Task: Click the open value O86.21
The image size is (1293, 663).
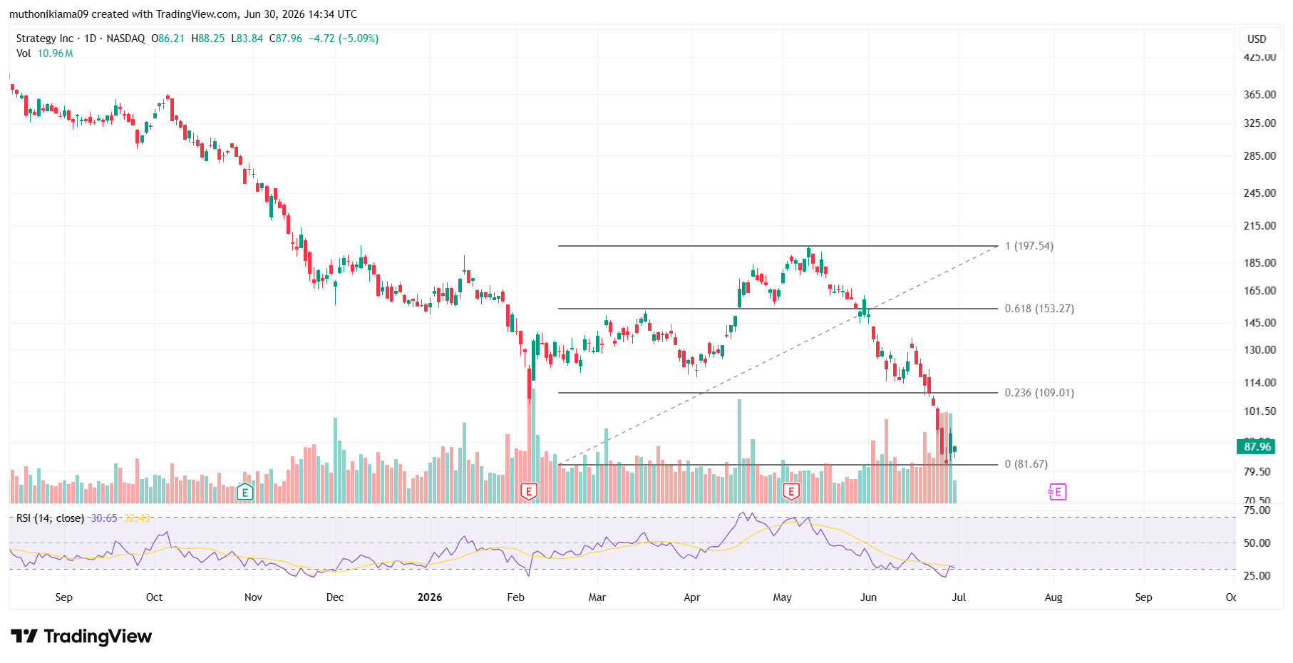Action: point(168,38)
